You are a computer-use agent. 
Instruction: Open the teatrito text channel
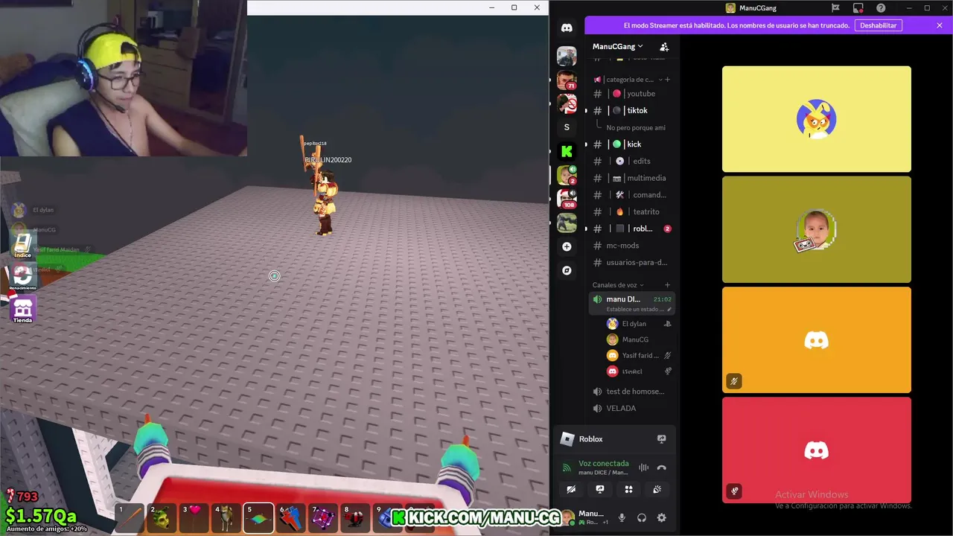coord(631,212)
